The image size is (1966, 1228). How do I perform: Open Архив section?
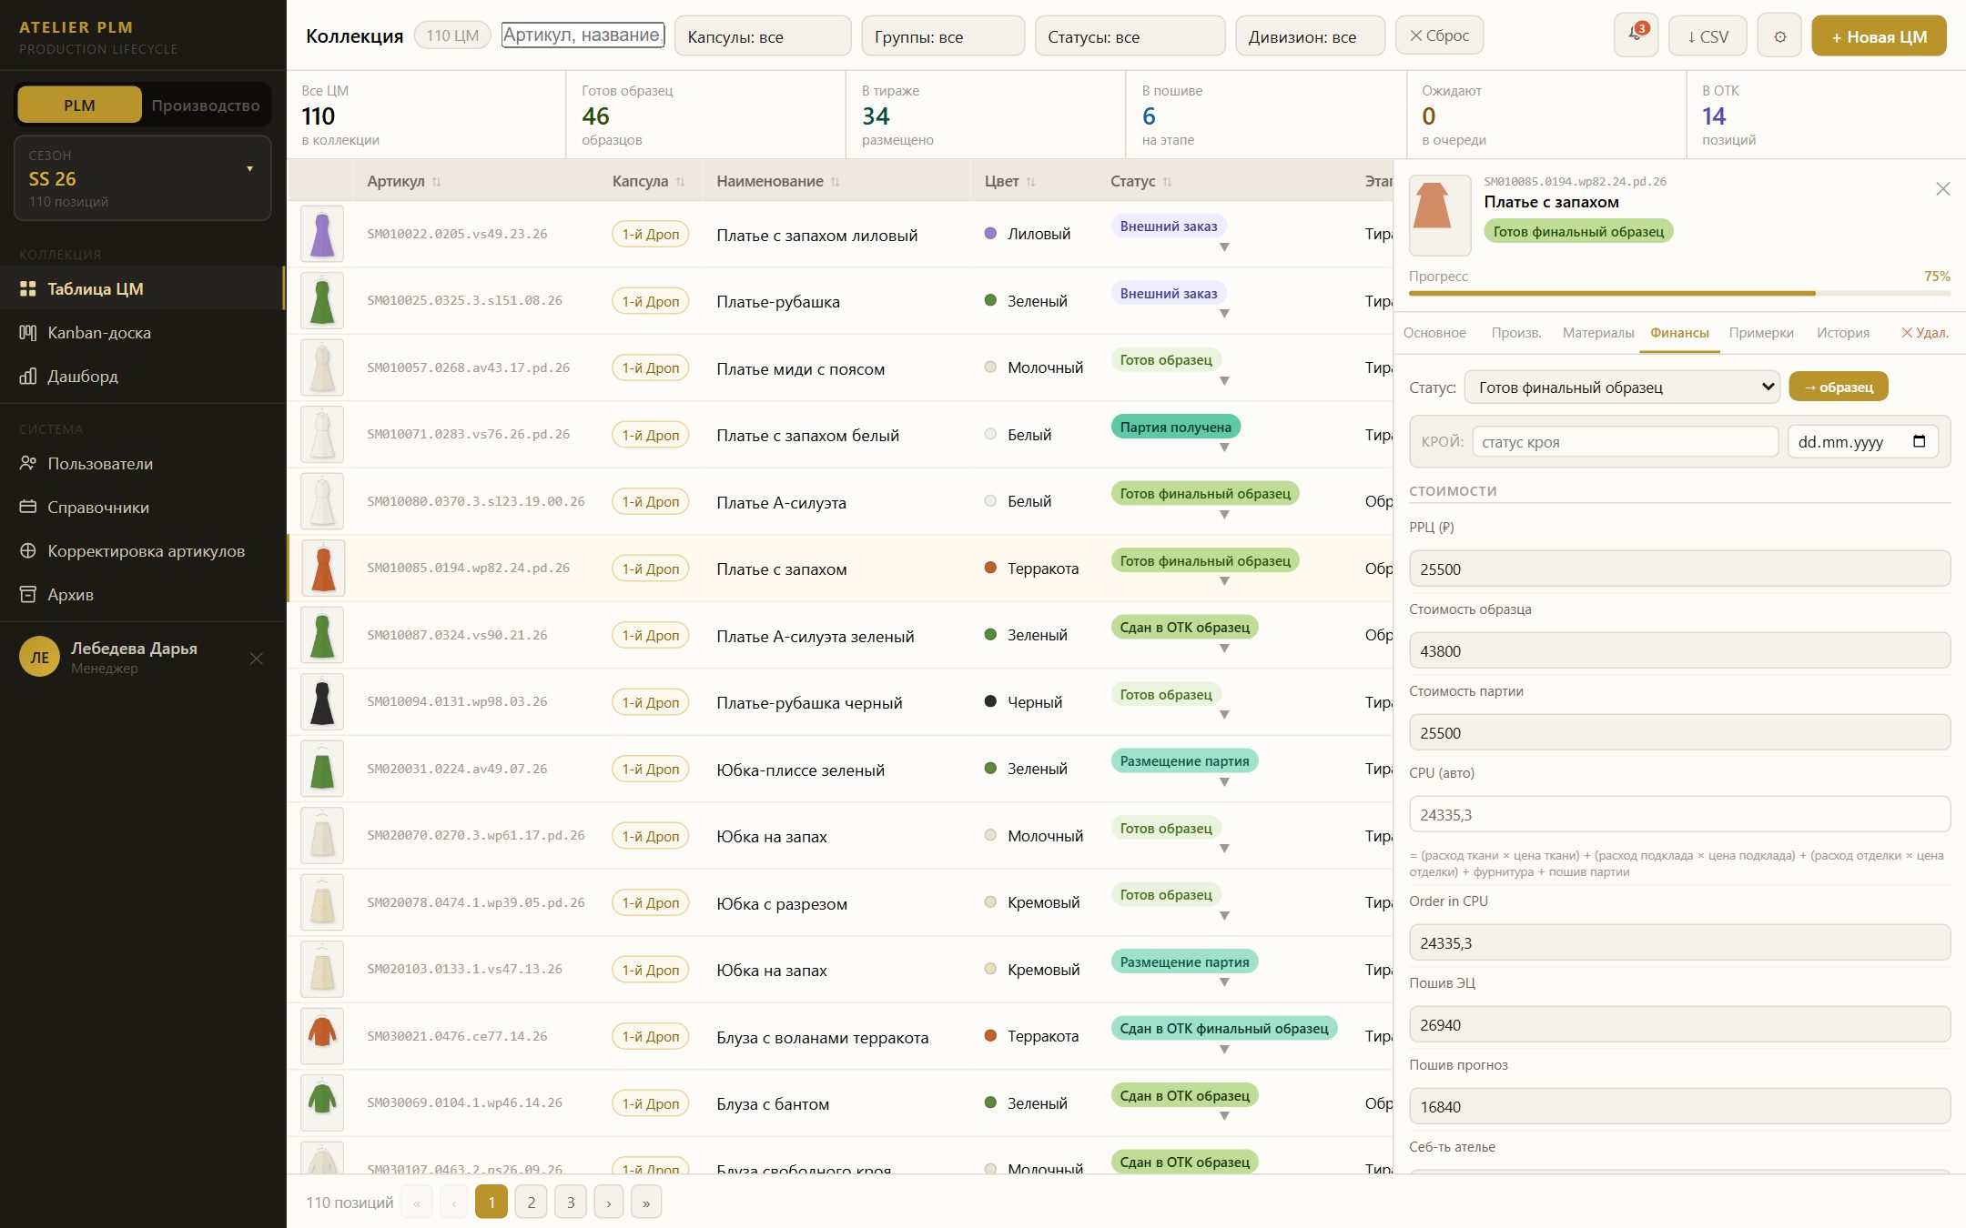[x=143, y=595]
